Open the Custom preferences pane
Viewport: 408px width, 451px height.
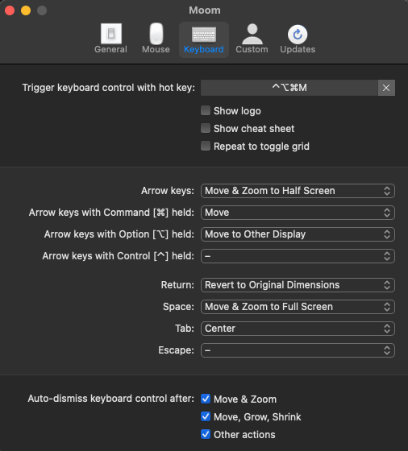click(x=252, y=39)
